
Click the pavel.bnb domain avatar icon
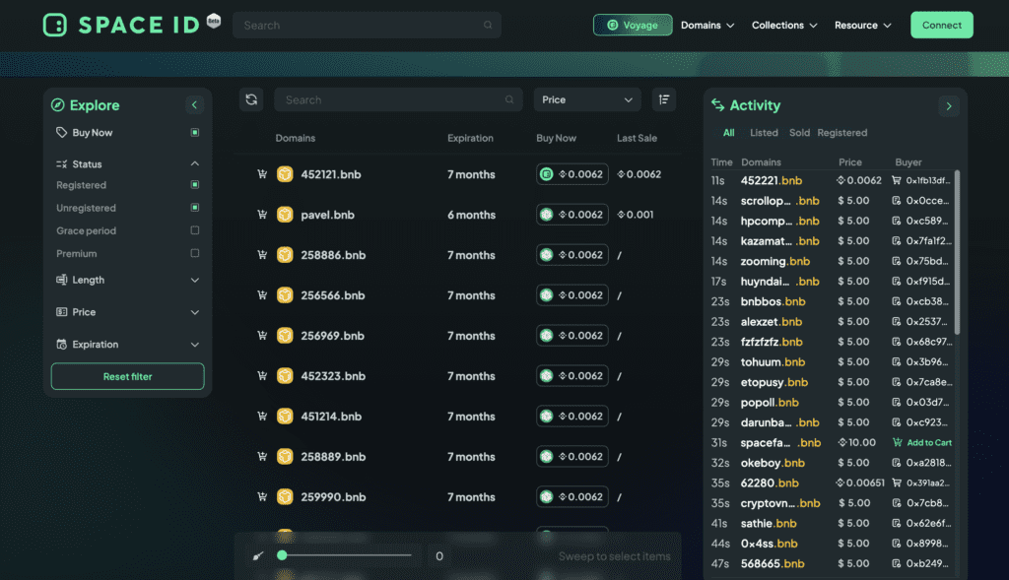tap(285, 215)
